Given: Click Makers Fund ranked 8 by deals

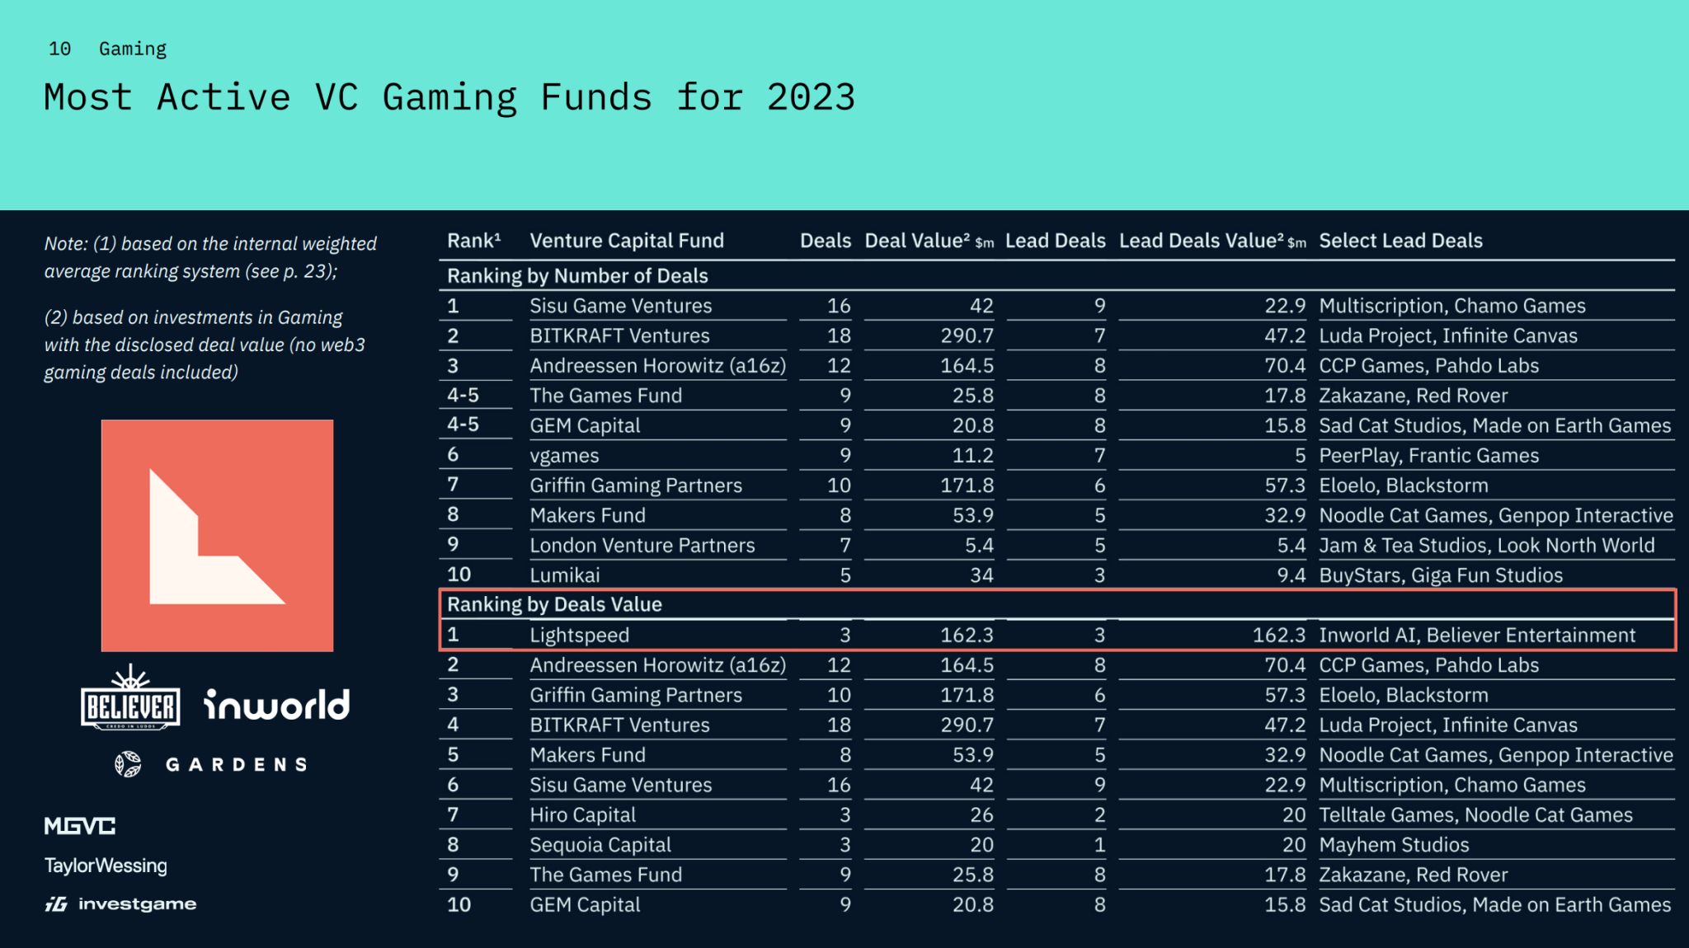Looking at the screenshot, I should [587, 516].
